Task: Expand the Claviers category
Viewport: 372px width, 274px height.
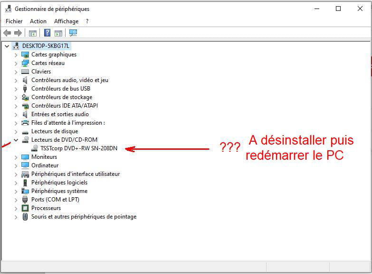Action: (16, 72)
